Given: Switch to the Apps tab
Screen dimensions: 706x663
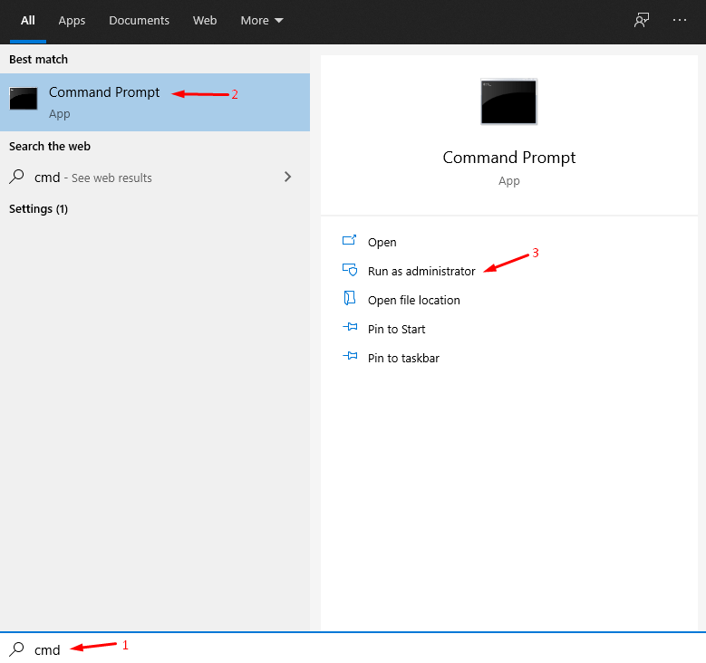Looking at the screenshot, I should click(x=72, y=20).
